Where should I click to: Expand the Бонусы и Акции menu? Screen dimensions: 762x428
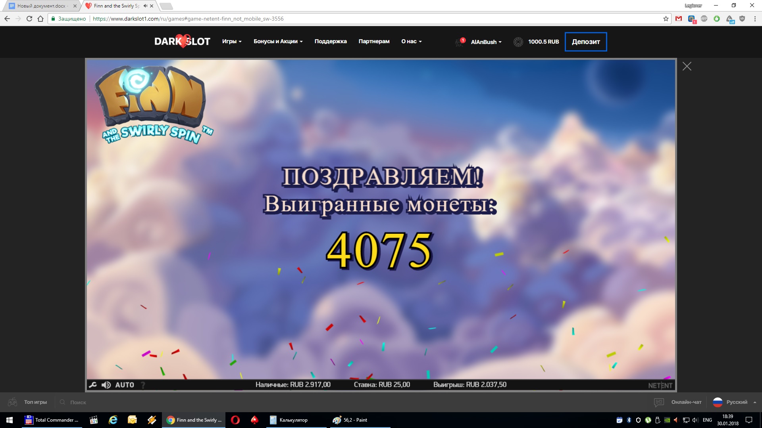coord(278,41)
